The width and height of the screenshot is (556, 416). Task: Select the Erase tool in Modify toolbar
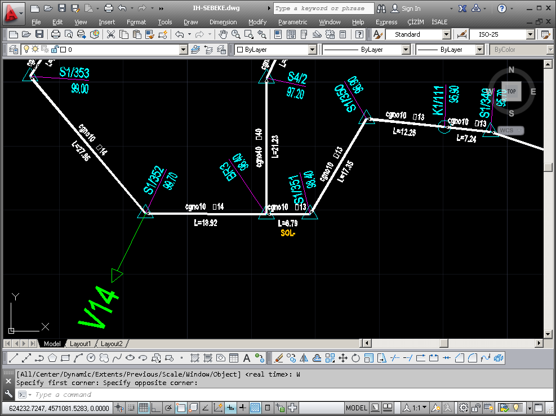click(278, 357)
